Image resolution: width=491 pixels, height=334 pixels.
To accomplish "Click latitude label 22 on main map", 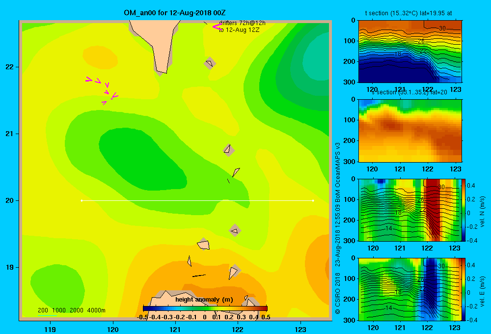I will pos(10,67).
